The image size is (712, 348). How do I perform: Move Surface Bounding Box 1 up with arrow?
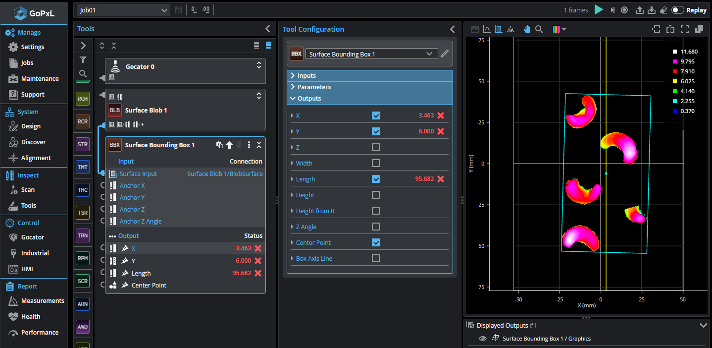pyautogui.click(x=229, y=145)
